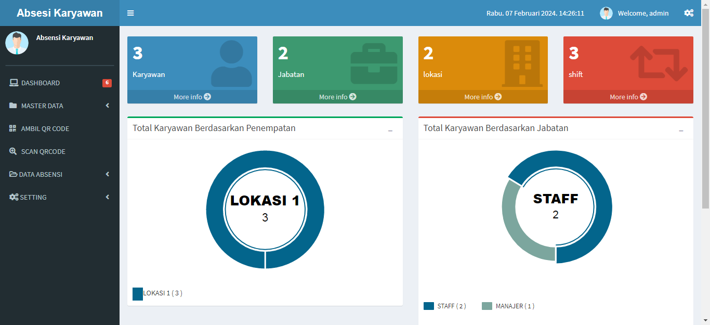This screenshot has width=710, height=325.
Task: Go to Scan QRCode page
Action: pyautogui.click(x=60, y=151)
